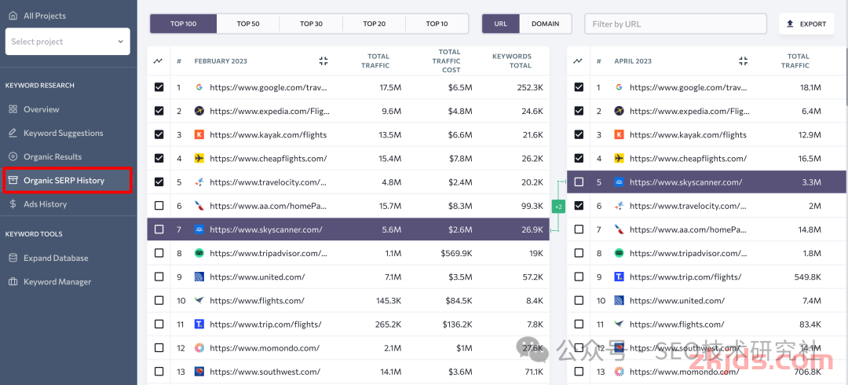Open All Projects home icon
The width and height of the screenshot is (848, 385).
coord(13,16)
